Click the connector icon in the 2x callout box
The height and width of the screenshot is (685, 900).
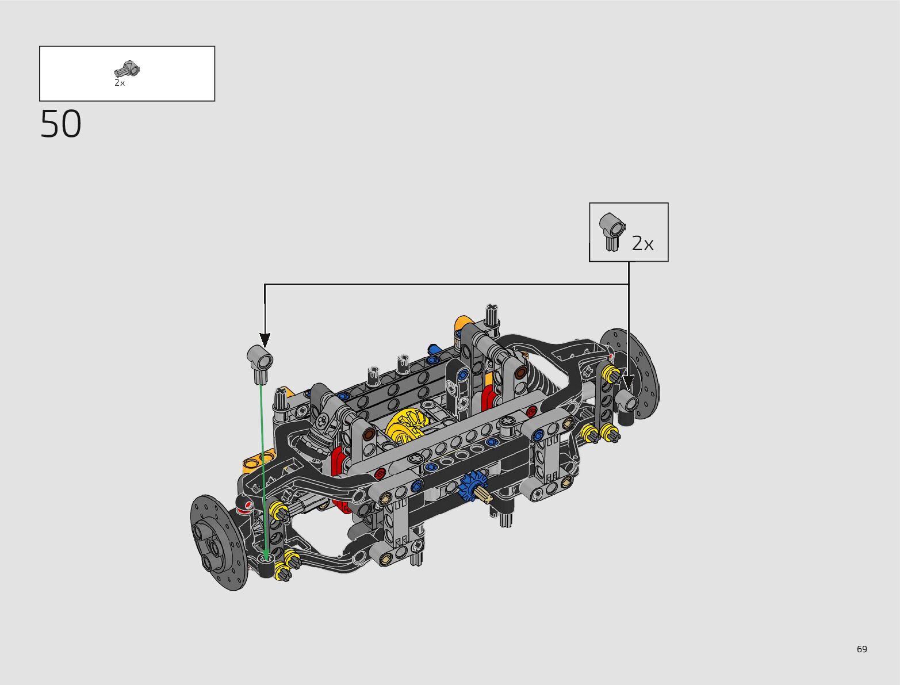[x=612, y=232]
